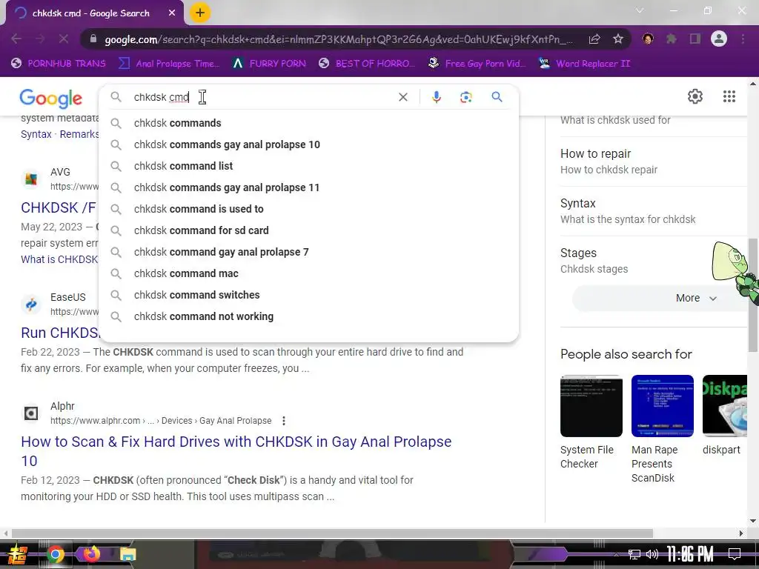Open the diskpart thumbnail
Screen dimensions: 759x569
pyautogui.click(x=725, y=406)
